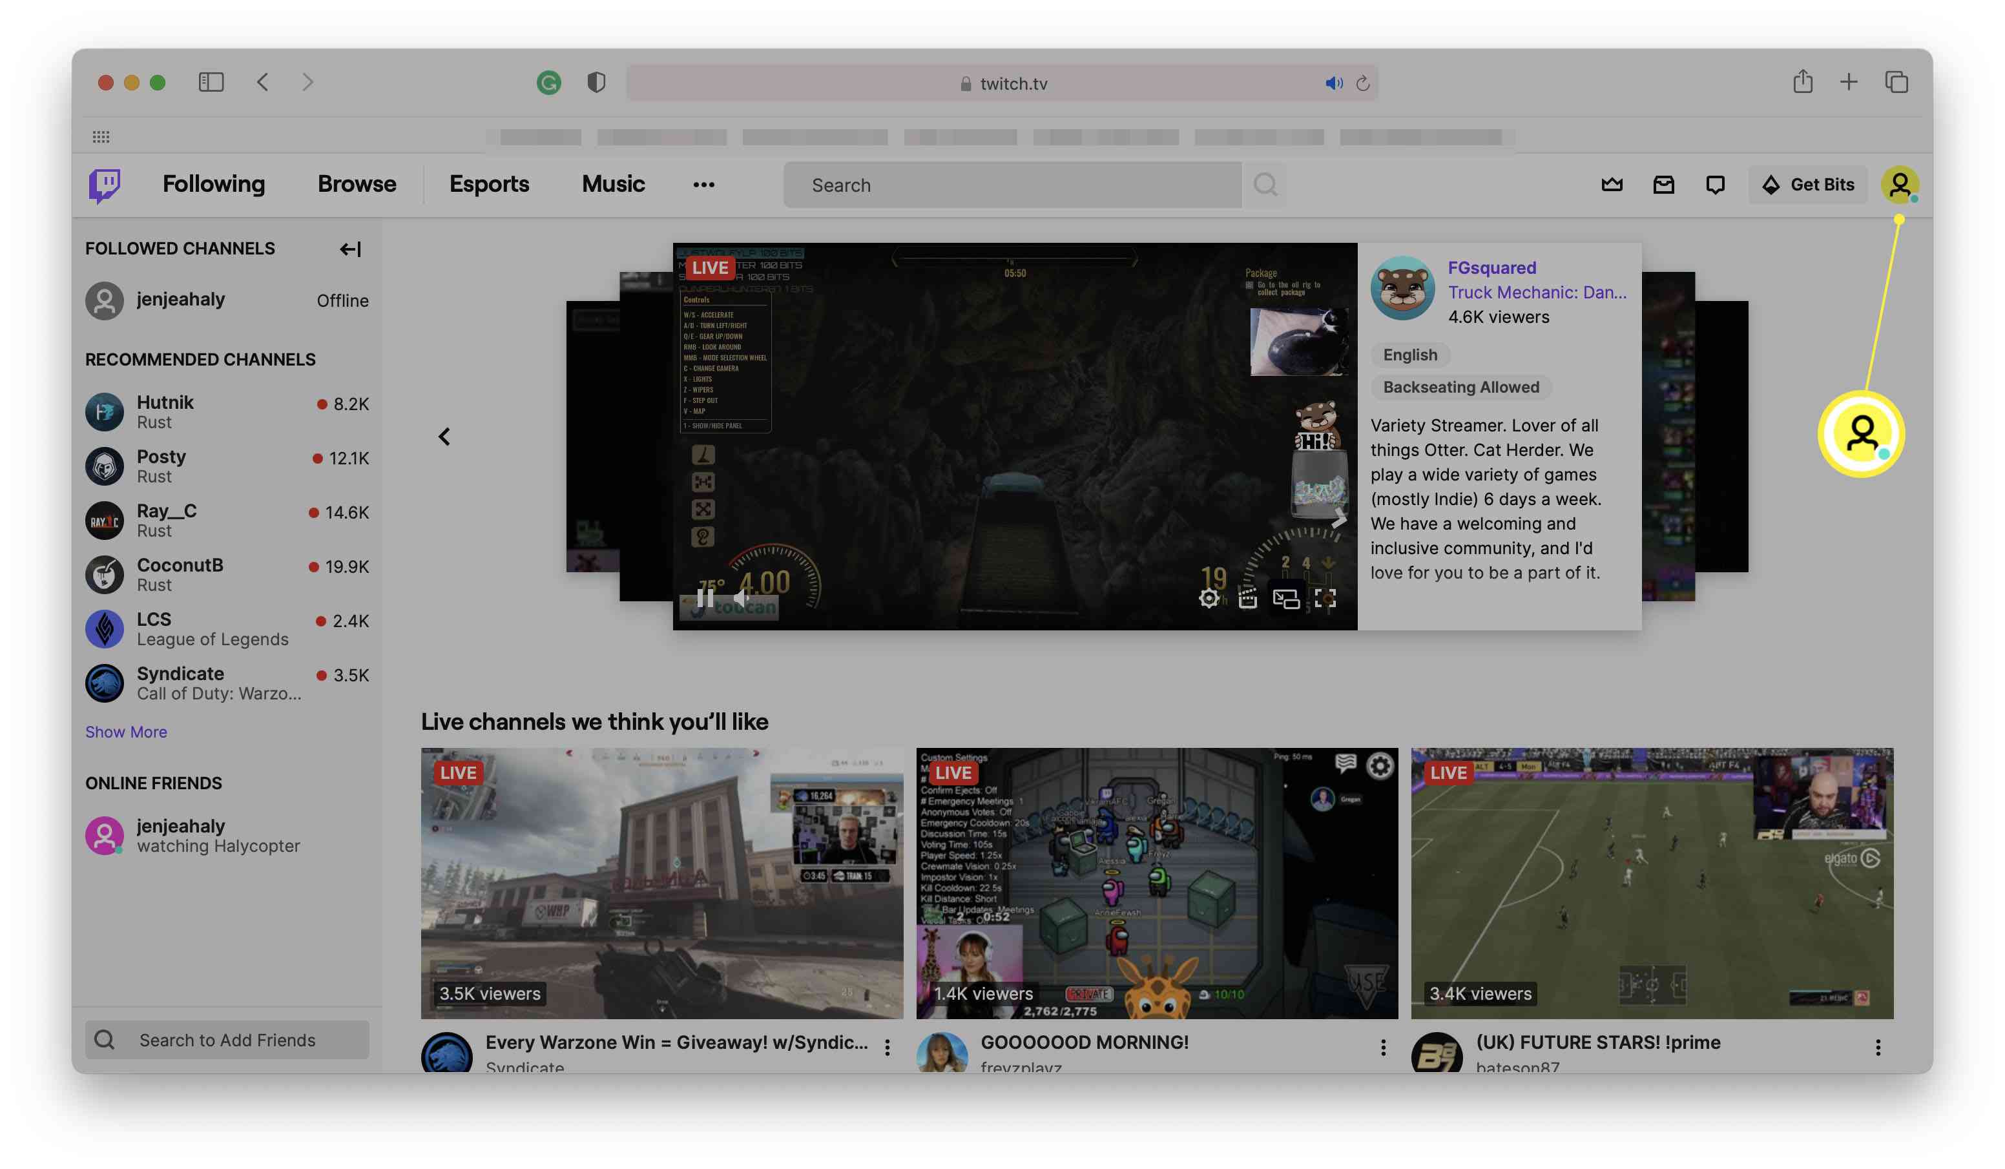
Task: Collapse the Followed Channels sidebar
Action: tap(350, 249)
